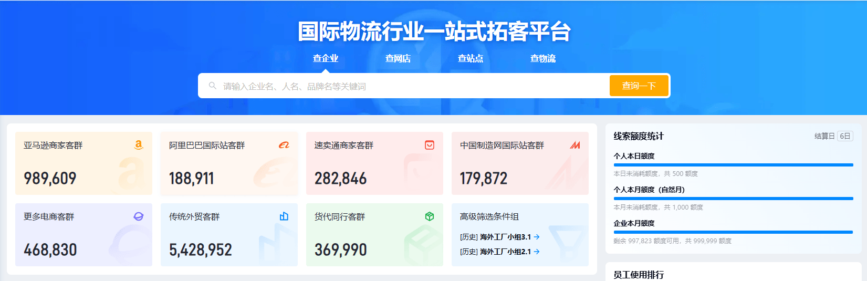This screenshot has height=281, width=867.
Task: Open the 更多电商客群 card
Action: pos(83,235)
